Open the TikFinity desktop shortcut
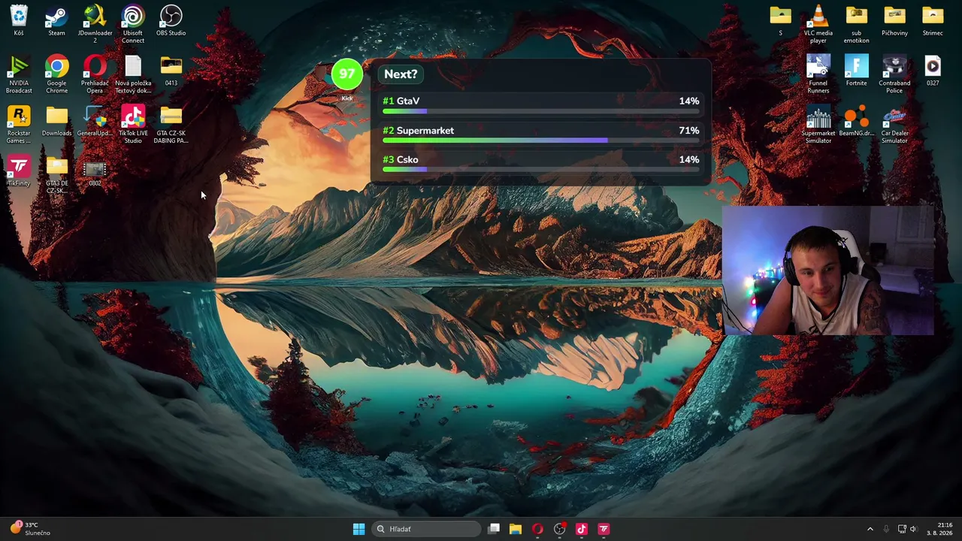The image size is (962, 541). click(x=19, y=171)
